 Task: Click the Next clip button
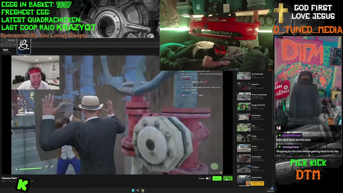(228, 179)
